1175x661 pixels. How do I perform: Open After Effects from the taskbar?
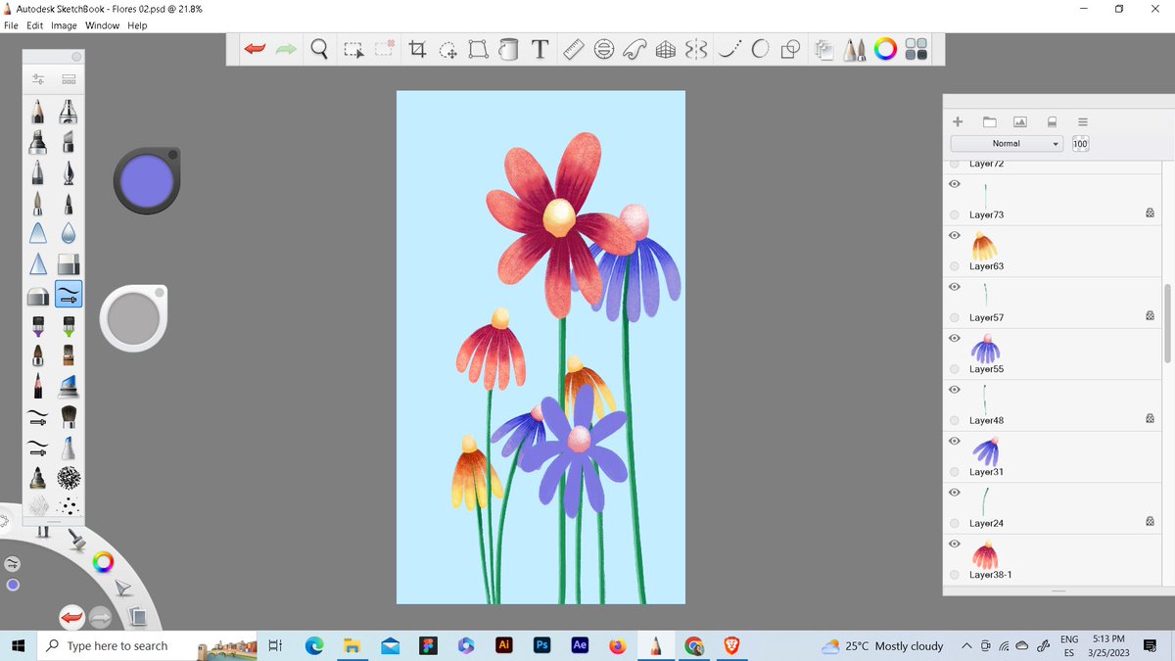click(x=580, y=645)
